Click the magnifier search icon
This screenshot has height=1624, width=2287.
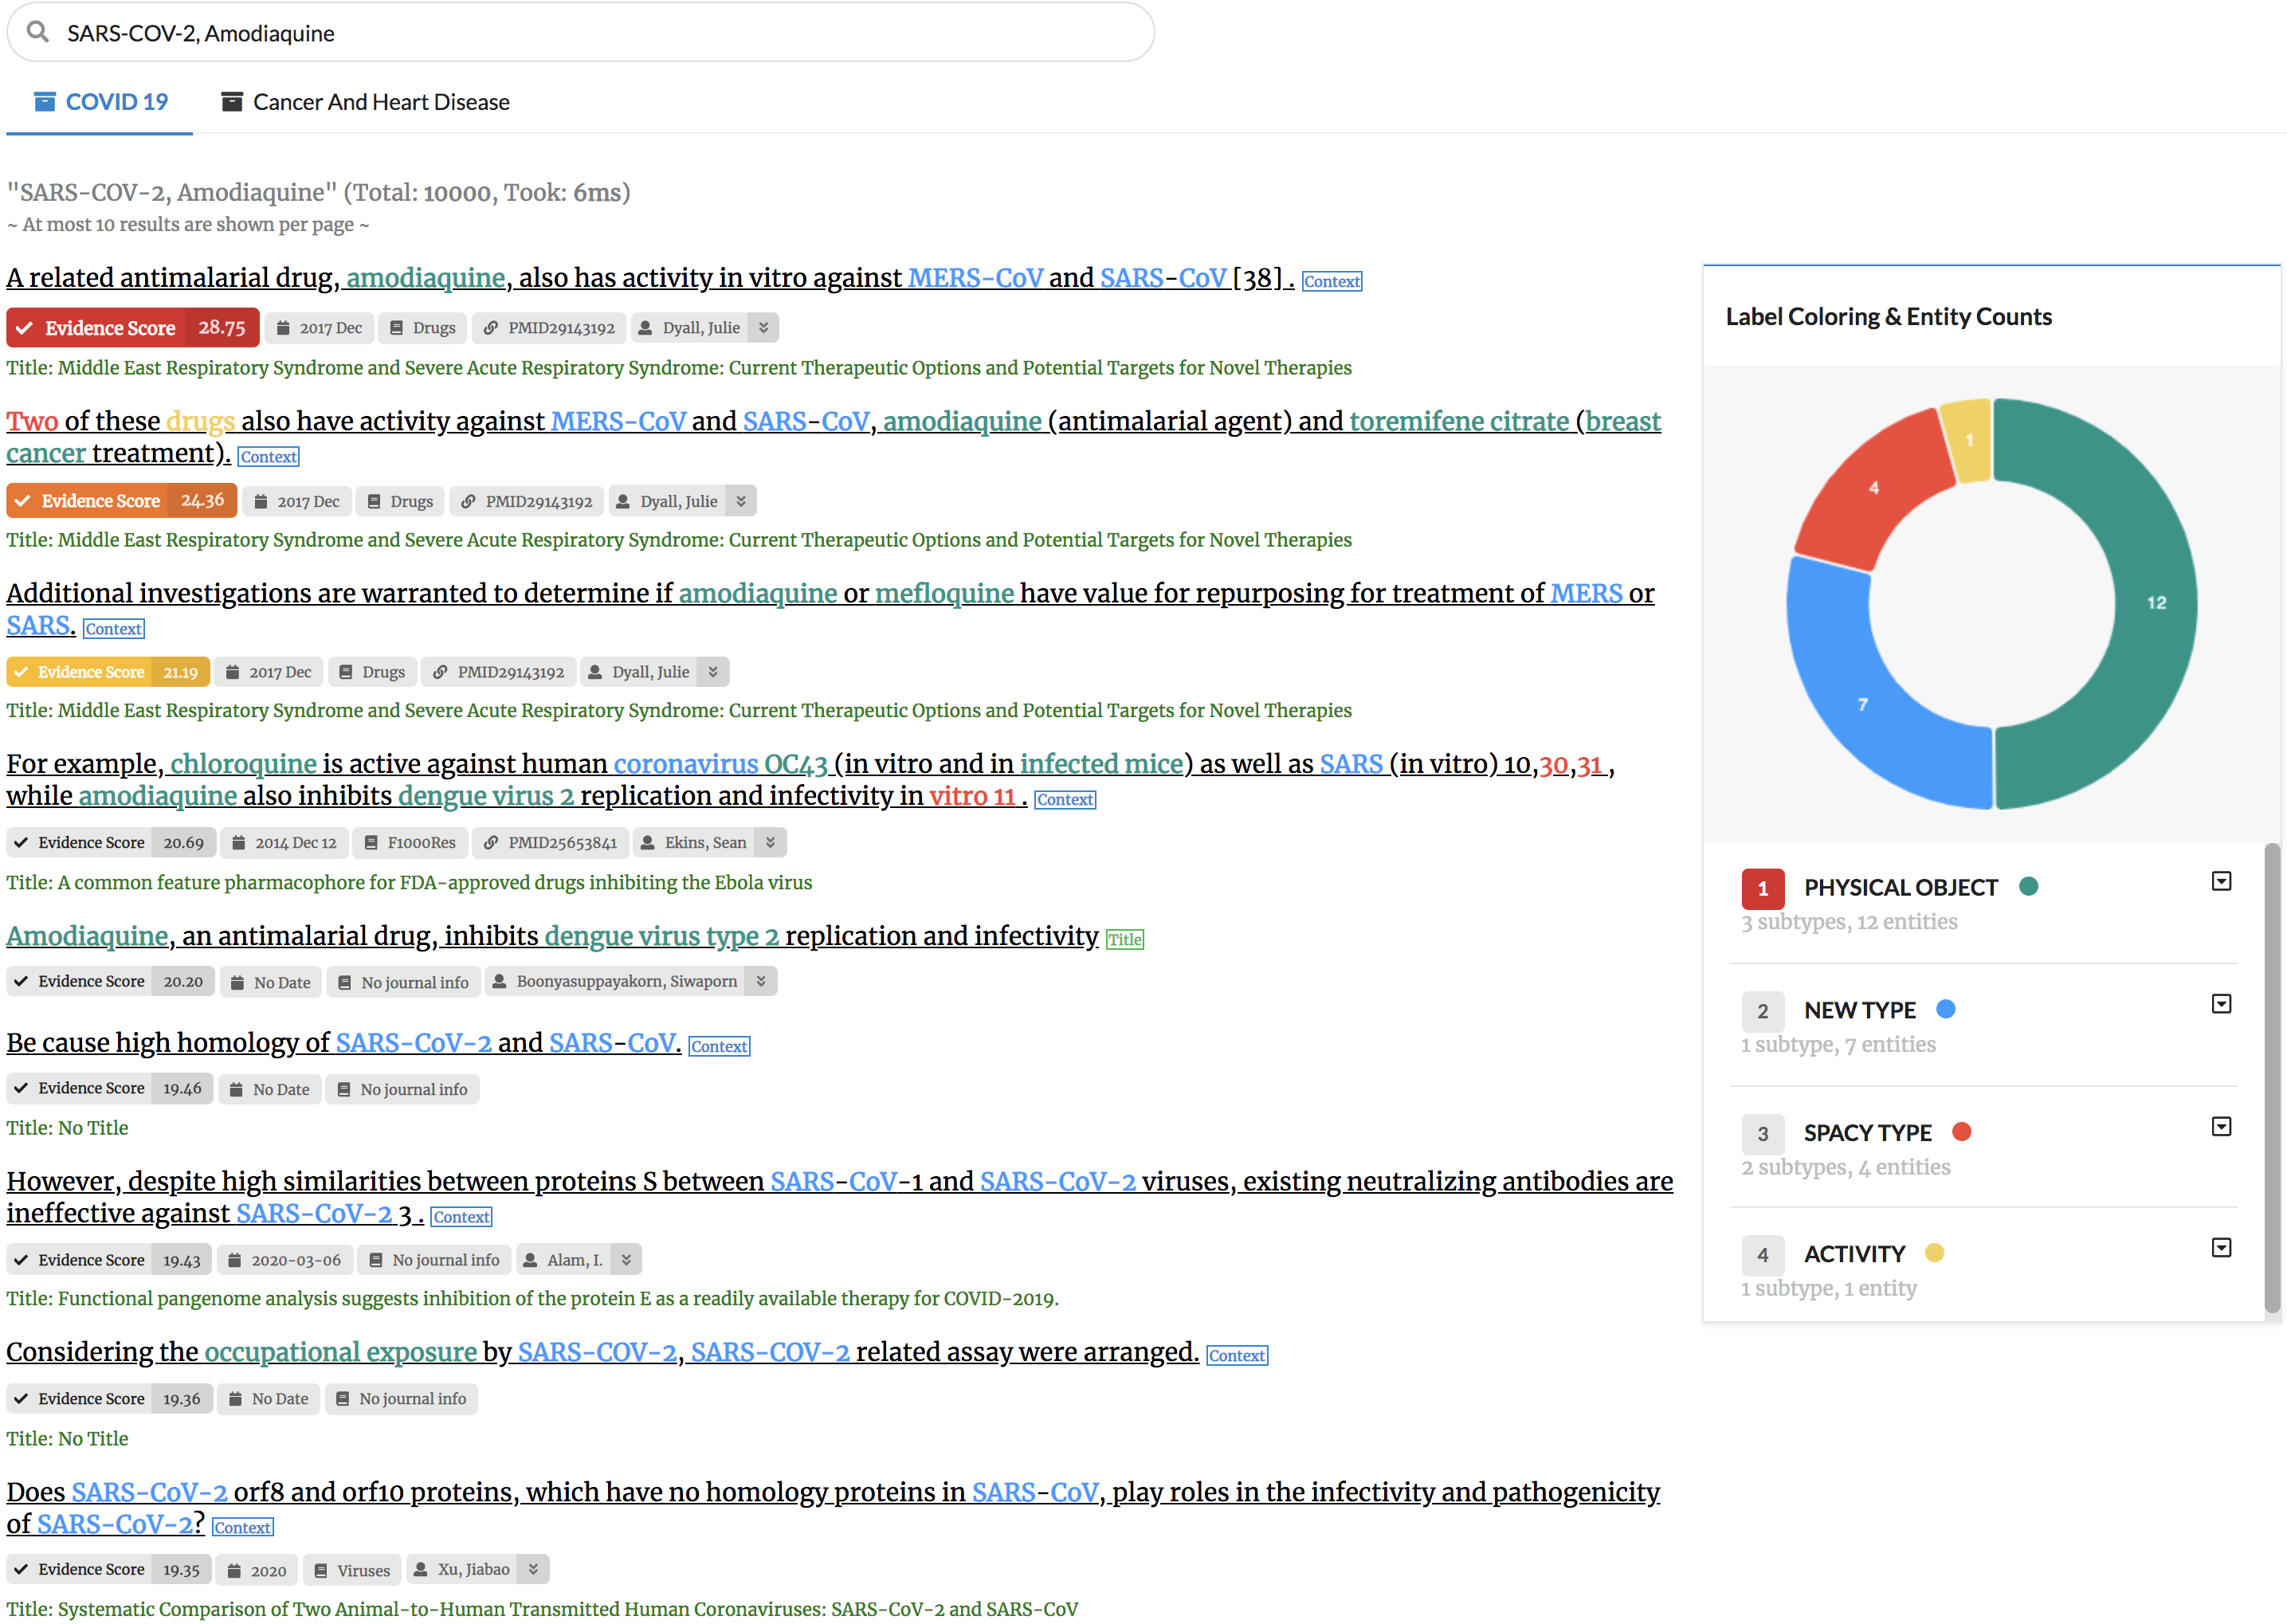38,32
